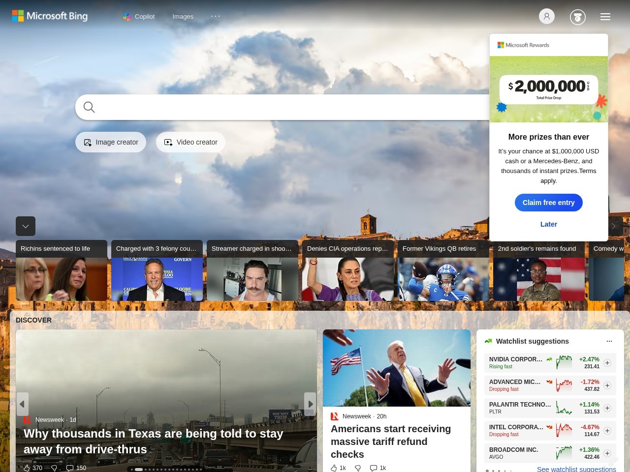
Task: Open the Richins sentenced to life card
Action: tap(62, 270)
